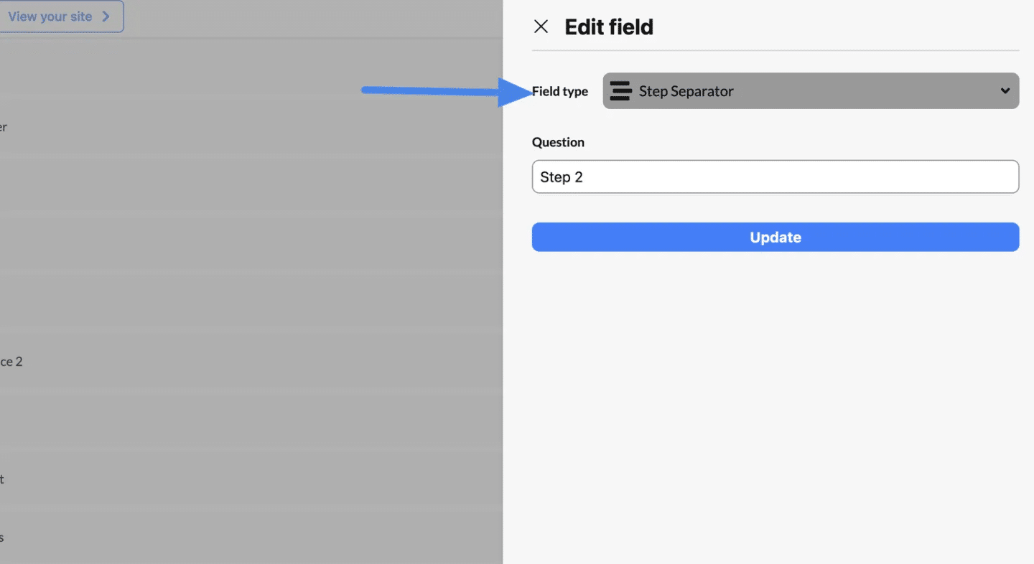The width and height of the screenshot is (1034, 564).
Task: Click the Edit field heading
Action: (x=609, y=27)
